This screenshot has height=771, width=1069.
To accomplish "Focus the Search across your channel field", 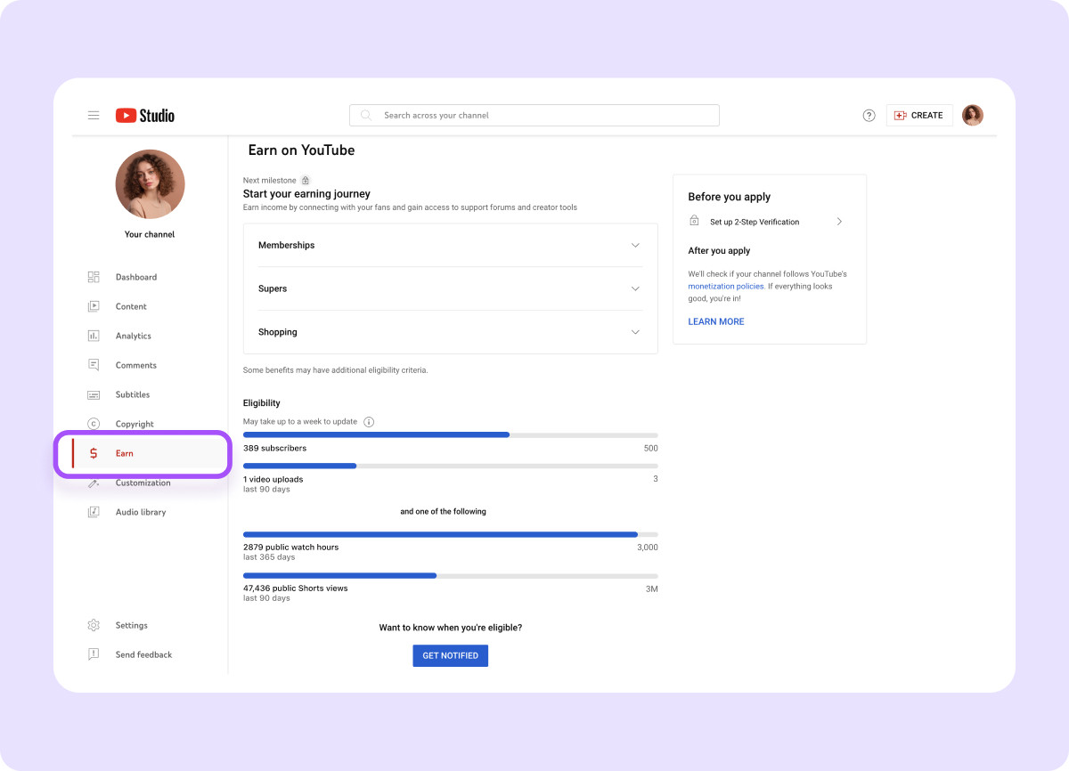I will pyautogui.click(x=534, y=116).
